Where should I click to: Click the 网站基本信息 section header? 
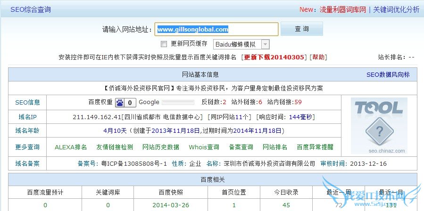200,74
